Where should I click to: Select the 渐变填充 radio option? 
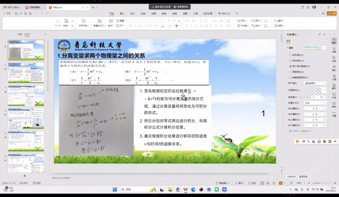(290, 61)
